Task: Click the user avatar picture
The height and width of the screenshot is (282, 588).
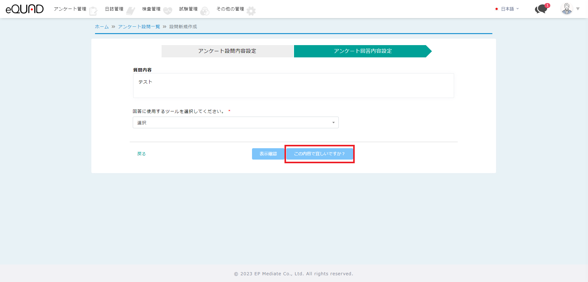Action: (x=567, y=9)
